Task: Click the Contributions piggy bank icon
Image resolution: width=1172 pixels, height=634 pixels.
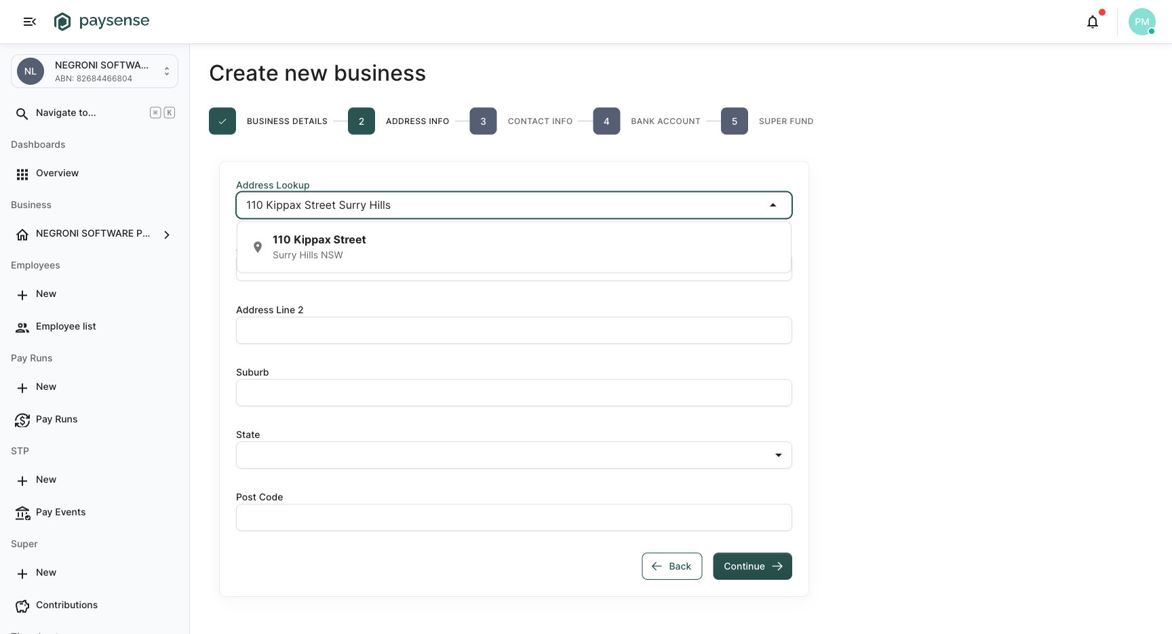Action: pyautogui.click(x=22, y=606)
